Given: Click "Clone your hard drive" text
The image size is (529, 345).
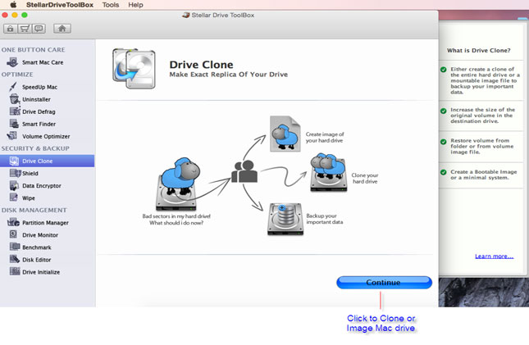Looking at the screenshot, I should click(x=365, y=179).
